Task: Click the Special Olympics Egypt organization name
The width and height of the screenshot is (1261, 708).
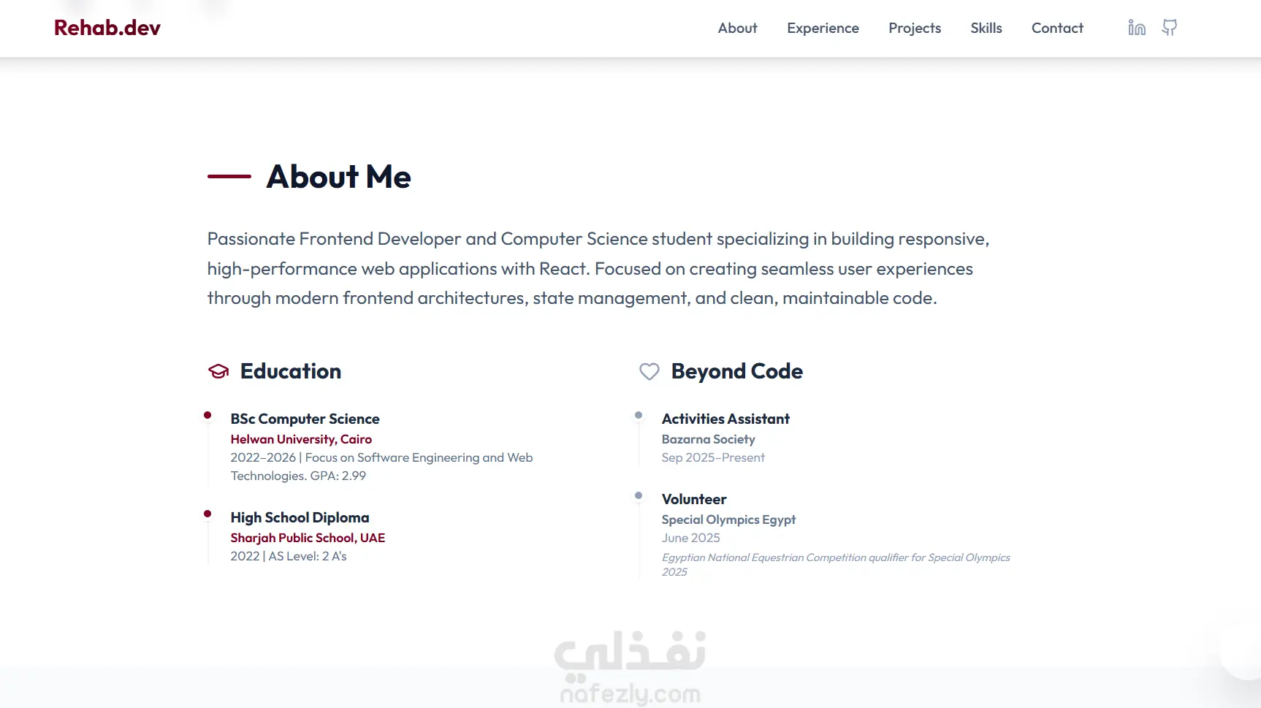Action: (x=728, y=519)
